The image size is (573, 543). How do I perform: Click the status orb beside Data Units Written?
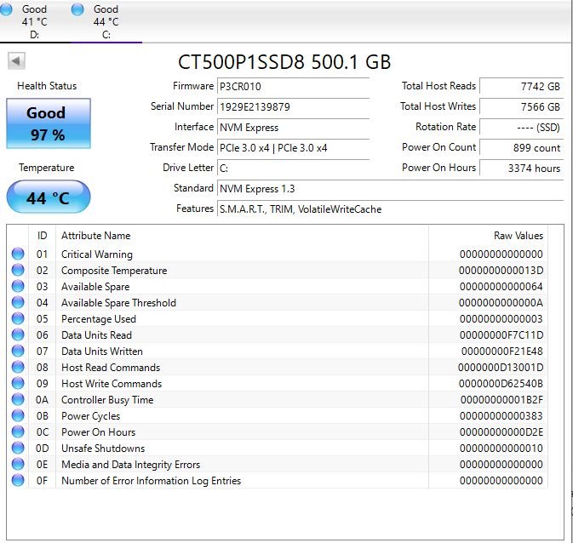18,352
